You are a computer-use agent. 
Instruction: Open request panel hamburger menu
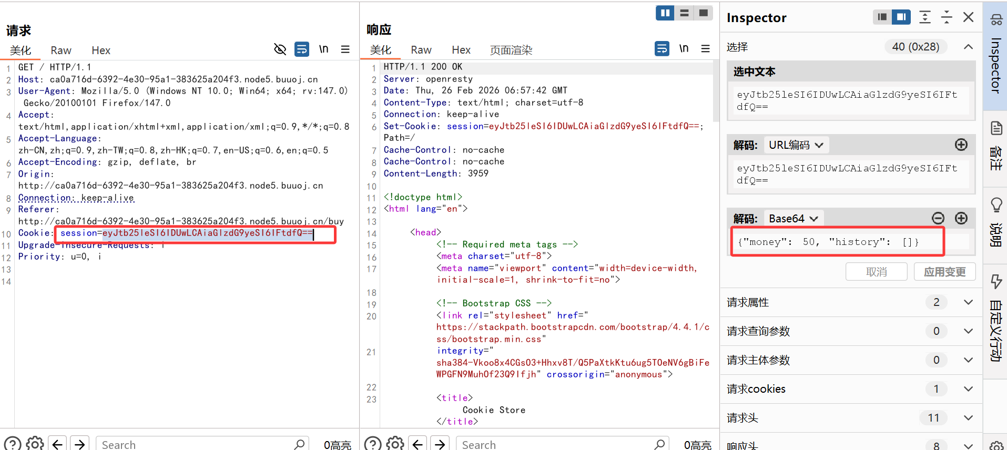pos(345,49)
